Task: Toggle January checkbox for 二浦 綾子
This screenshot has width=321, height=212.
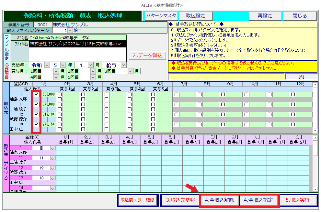Action: pyautogui.click(x=37, y=105)
